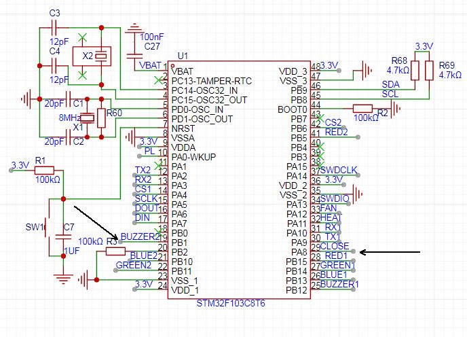Click the ground symbol below C7
The height and width of the screenshot is (337, 467).
click(63, 279)
